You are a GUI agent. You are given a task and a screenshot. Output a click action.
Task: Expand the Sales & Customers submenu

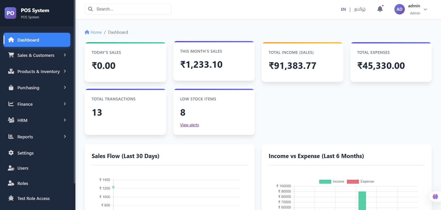point(65,55)
